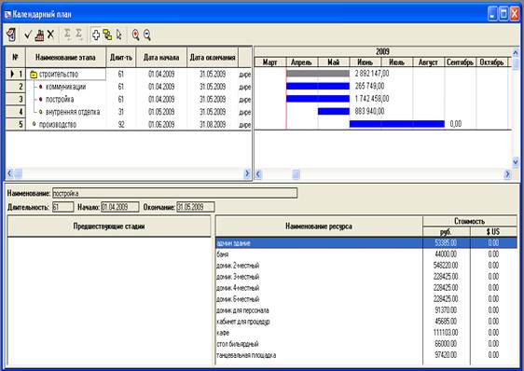Image resolution: width=524 pixels, height=371 pixels.
Task: Click the Август month header
Action: [428, 62]
